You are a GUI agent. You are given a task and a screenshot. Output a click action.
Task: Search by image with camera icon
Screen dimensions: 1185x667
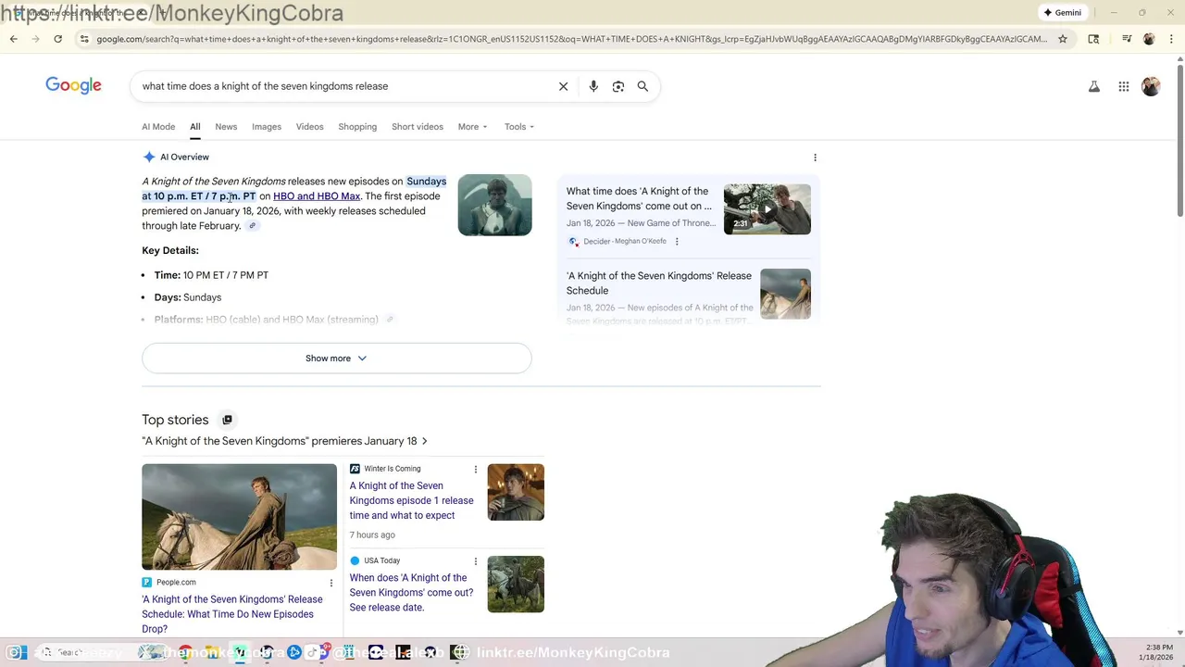(x=618, y=86)
